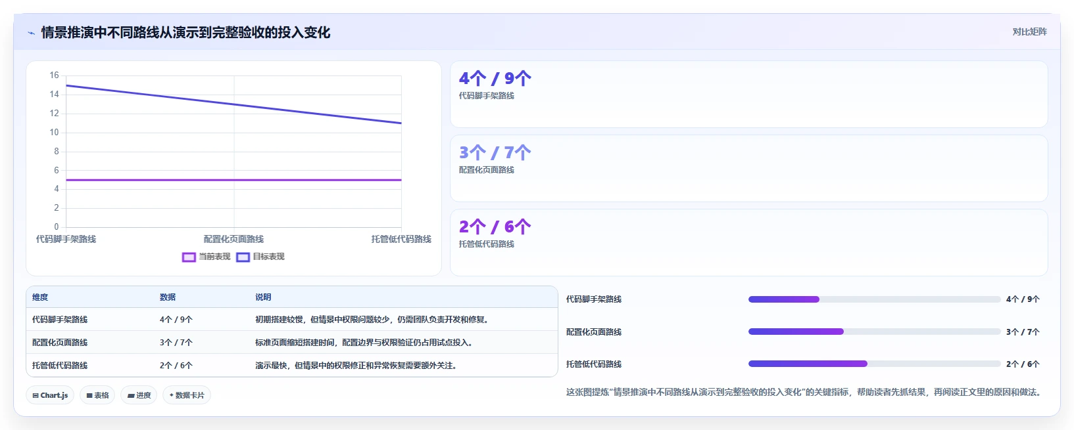Image resolution: width=1074 pixels, height=430 pixels.
Task: Click the footer caption starting 这张图提炼
Action: [x=804, y=393]
